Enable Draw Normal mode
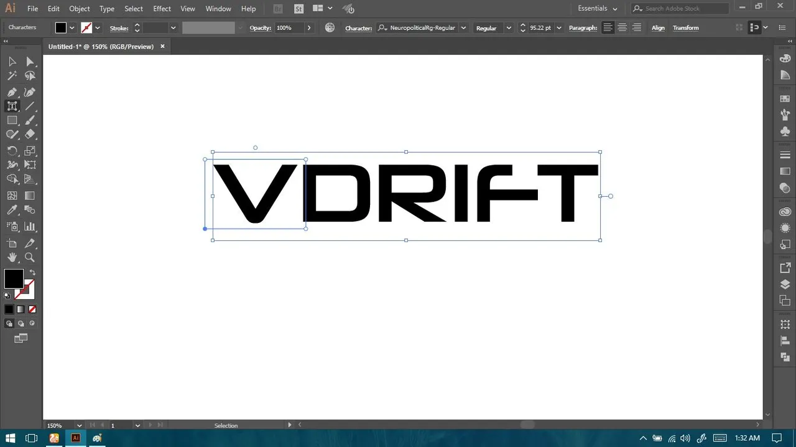796x447 pixels. point(9,323)
